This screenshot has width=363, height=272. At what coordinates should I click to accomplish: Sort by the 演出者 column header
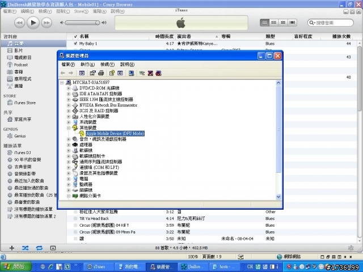pyautogui.click(x=197, y=36)
